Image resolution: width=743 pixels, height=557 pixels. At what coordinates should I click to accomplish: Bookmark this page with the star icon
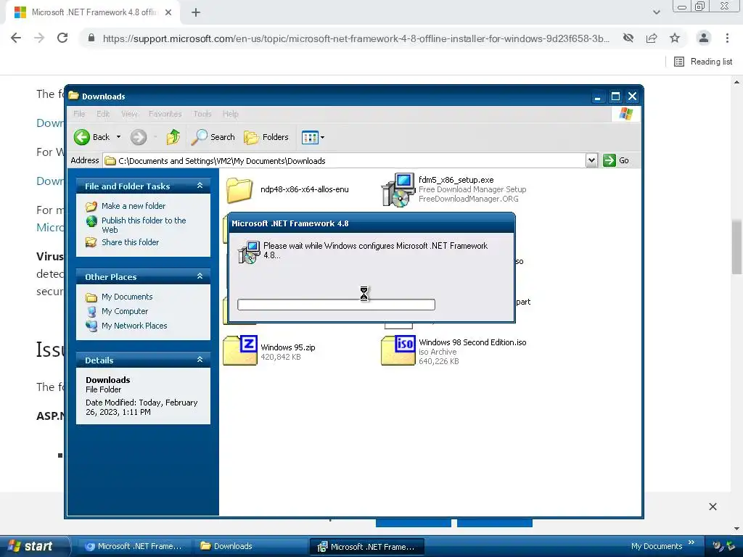click(675, 38)
